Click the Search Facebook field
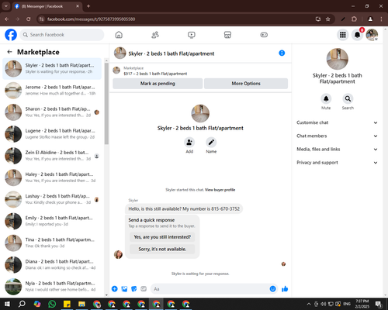Screen dimensions: 388x310 62,35
